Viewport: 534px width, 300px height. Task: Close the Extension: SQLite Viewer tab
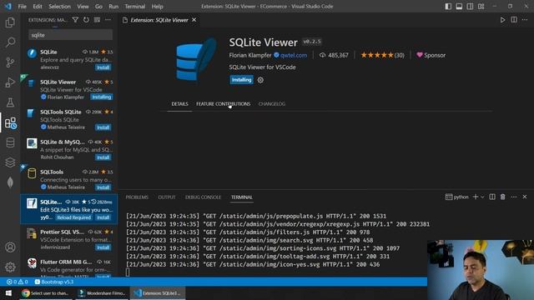pyautogui.click(x=194, y=20)
